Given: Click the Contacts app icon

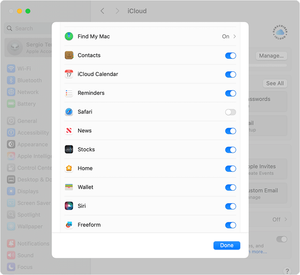Looking at the screenshot, I should tap(69, 55).
